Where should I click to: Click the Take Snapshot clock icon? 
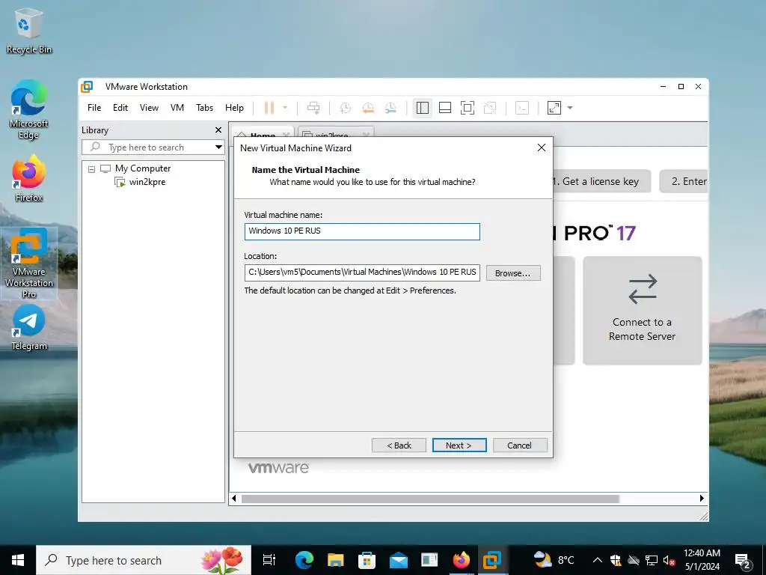click(x=346, y=108)
